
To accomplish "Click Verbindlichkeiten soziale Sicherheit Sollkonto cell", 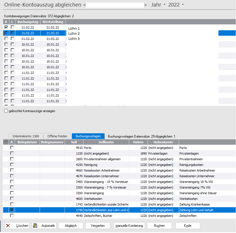I will point(106,204).
